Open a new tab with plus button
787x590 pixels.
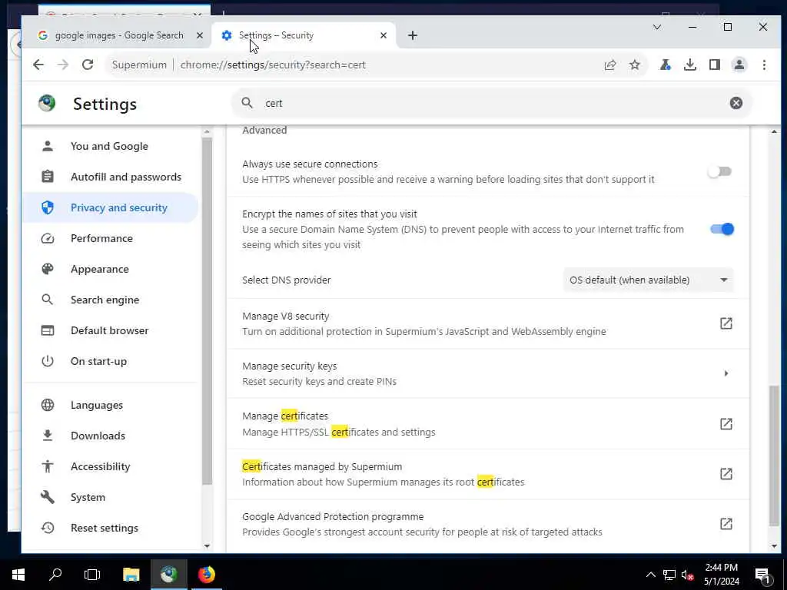(x=412, y=35)
